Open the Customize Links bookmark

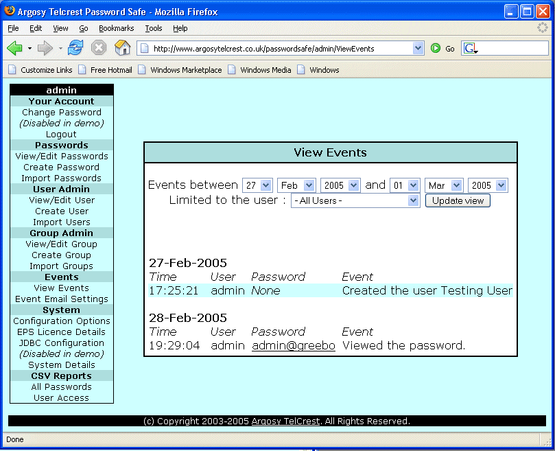coord(40,70)
